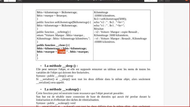Click the line "$v2->setKilometrage(5000);"
Screen dimensions: 190x107
point(110,19)
